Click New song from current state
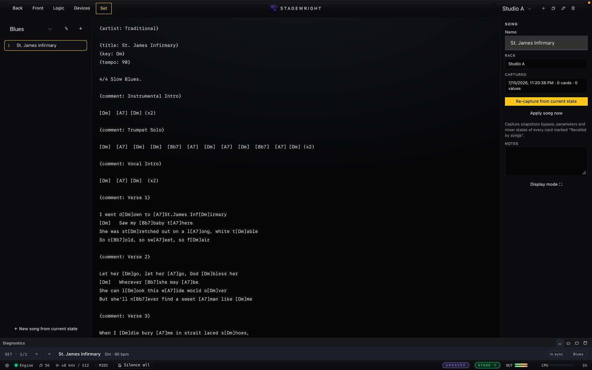Screen dimensions: 592x370 (45, 329)
